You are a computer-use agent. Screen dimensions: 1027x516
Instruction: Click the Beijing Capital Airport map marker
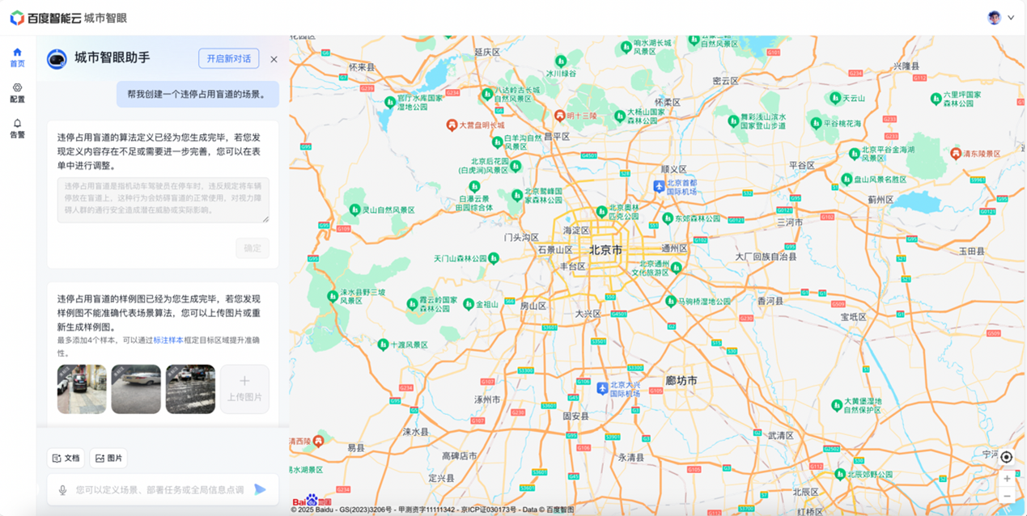tap(660, 186)
